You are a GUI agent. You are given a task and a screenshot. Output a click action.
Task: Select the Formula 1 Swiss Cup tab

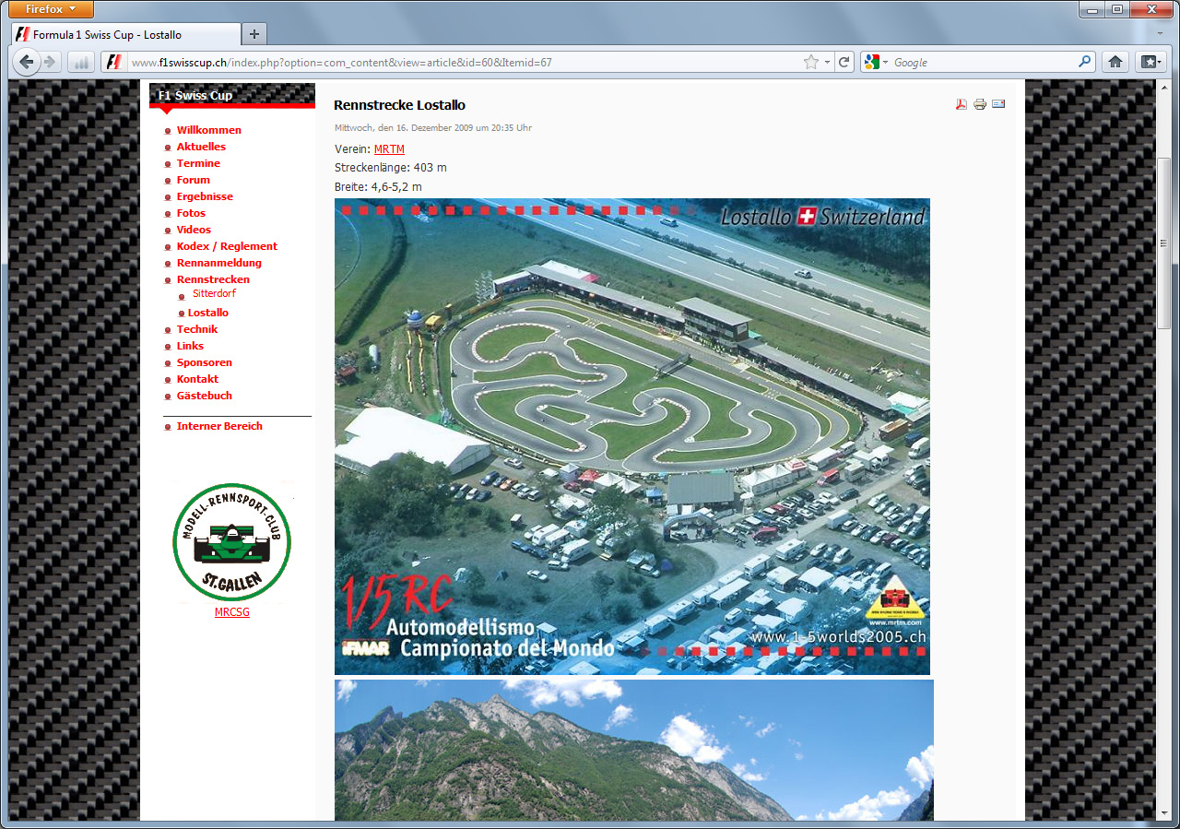click(x=126, y=34)
